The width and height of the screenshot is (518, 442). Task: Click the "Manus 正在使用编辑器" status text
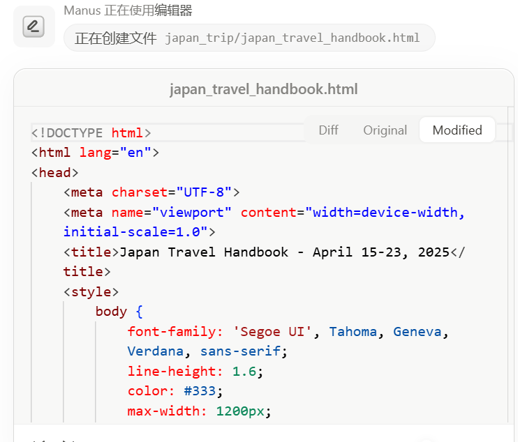point(128,10)
